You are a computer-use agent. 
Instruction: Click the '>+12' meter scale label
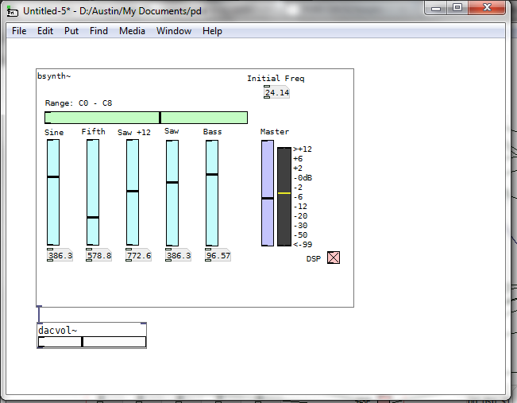[303, 149]
